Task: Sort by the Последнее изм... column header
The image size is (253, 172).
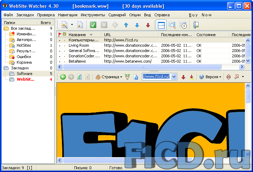Action: click(x=177, y=35)
